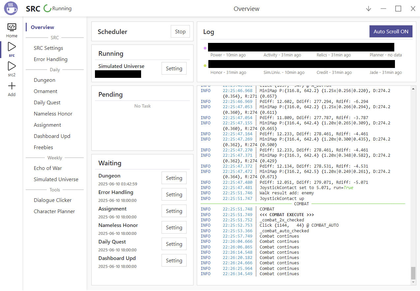Open Setting for Assignment task

pos(174,211)
